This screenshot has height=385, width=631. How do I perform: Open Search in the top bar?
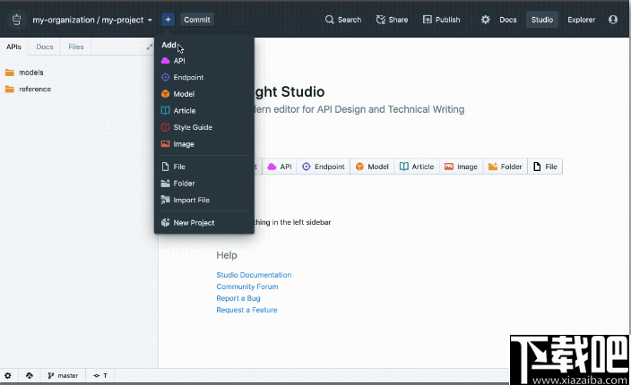click(343, 20)
